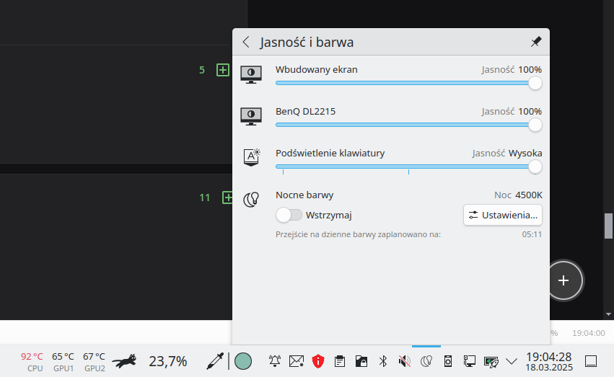The image size is (614, 377).
Task: Go back from Jasność i barwa panel
Action: click(246, 42)
